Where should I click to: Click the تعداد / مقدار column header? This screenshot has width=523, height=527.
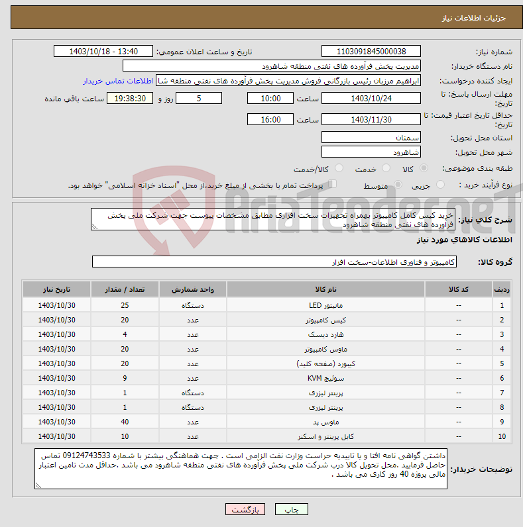click(x=125, y=289)
